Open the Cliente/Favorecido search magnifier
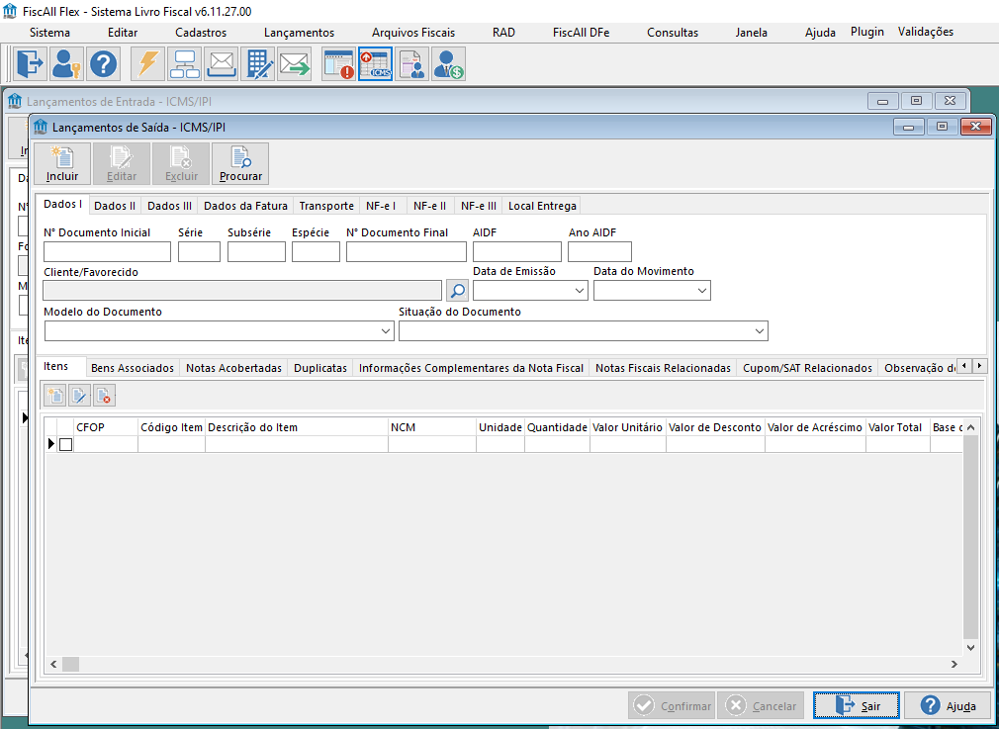 click(x=456, y=290)
